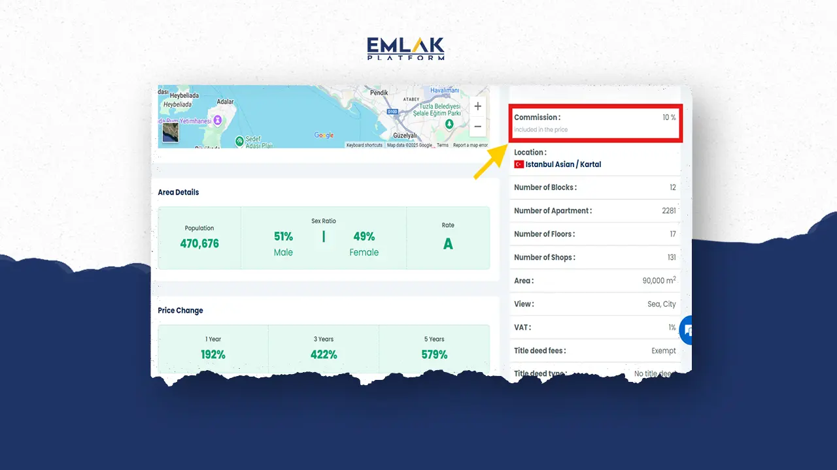Screen dimensions: 837x470
Task: Click Report a map error
Action: coord(470,145)
